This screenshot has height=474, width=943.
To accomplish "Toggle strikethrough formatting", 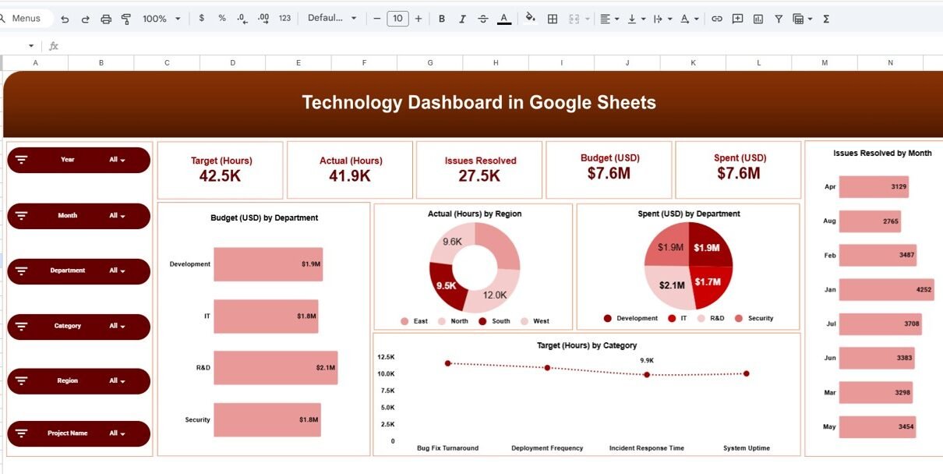I will (483, 19).
